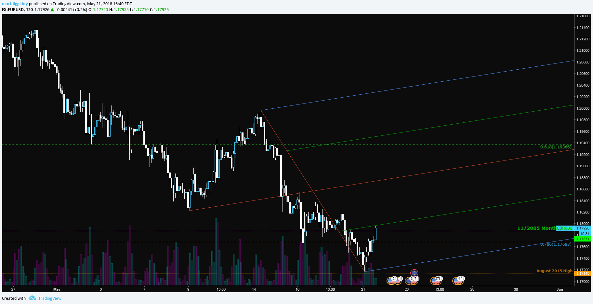Open the mortdiggiddy author profile link
Image resolution: width=593 pixels, height=304 pixels.
(x=15, y=4)
